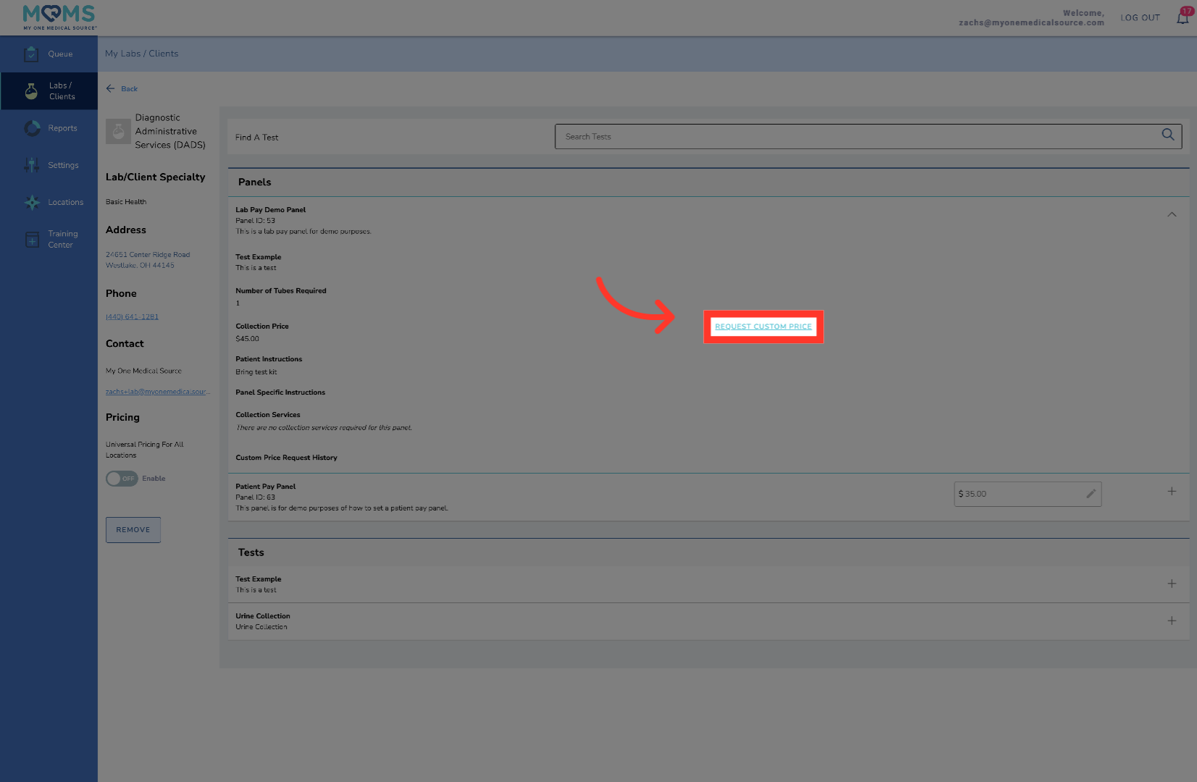Image resolution: width=1197 pixels, height=782 pixels.
Task: Click into the Search Tests field
Action: point(854,137)
